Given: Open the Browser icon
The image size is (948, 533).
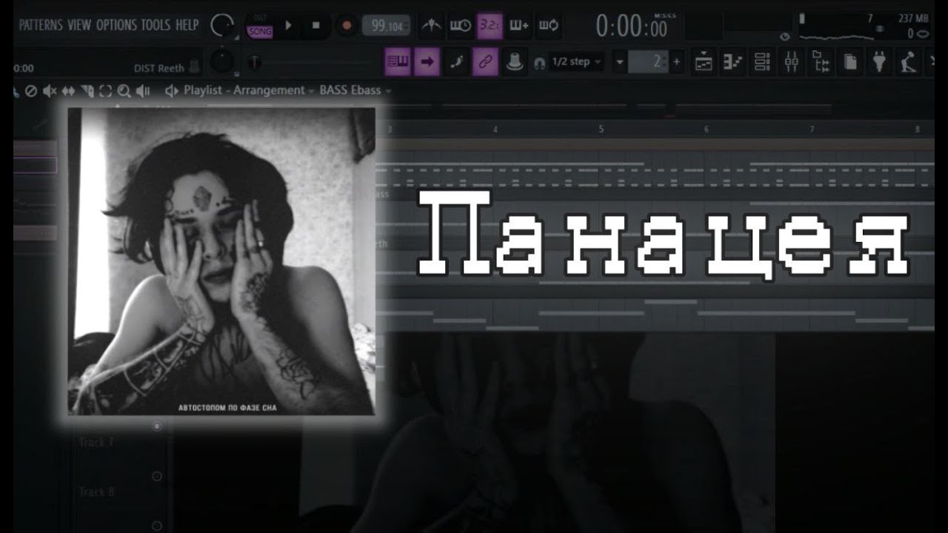Looking at the screenshot, I should click(x=821, y=62).
